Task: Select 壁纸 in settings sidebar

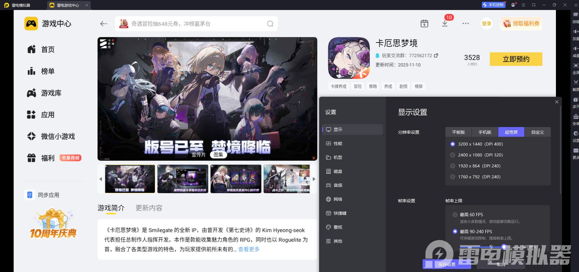Action: 353,227
